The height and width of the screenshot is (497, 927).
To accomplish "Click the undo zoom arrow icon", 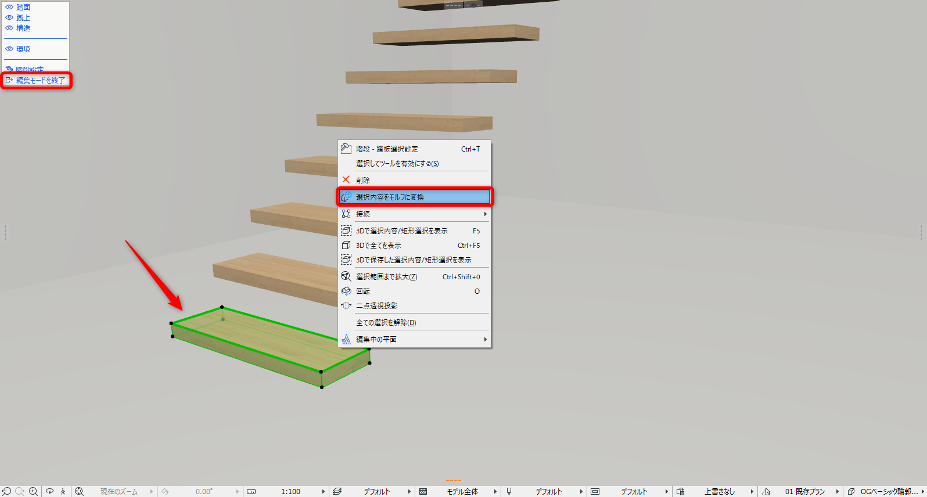I will pyautogui.click(x=6, y=491).
